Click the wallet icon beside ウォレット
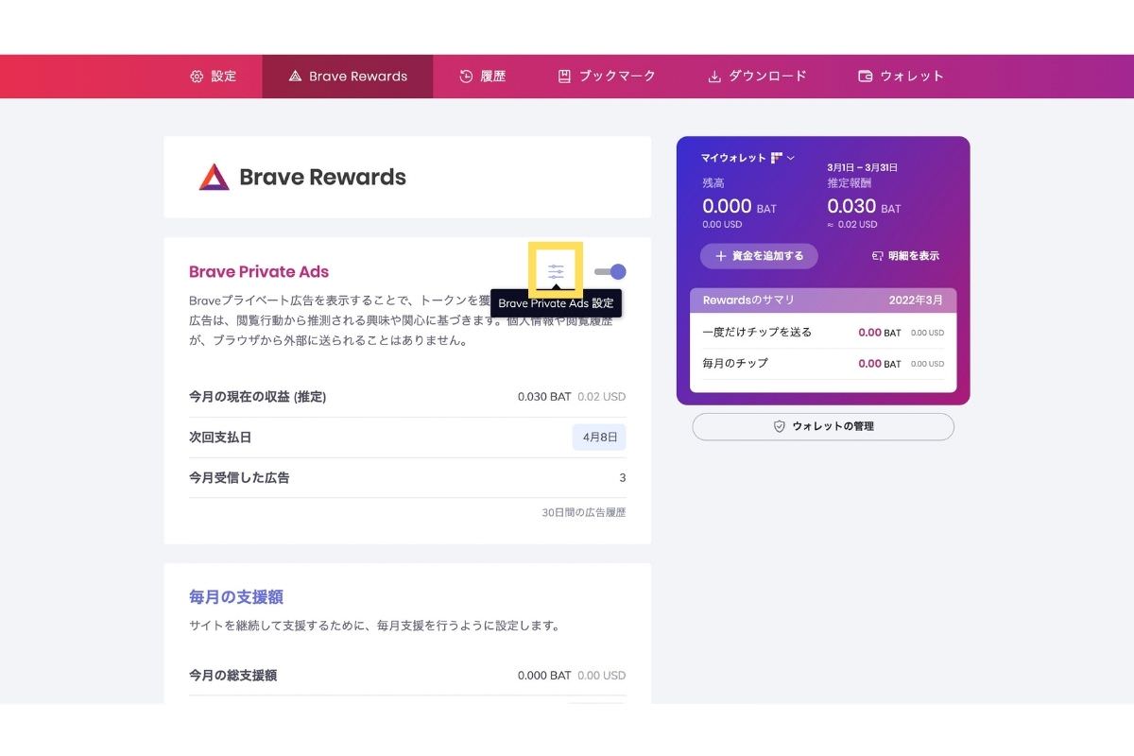This screenshot has height=756, width=1134. coord(865,77)
